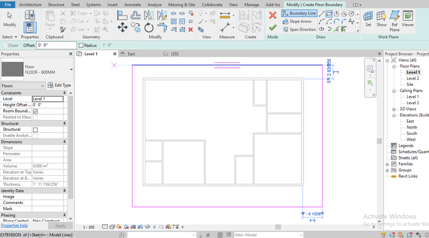Click the Ref Plane tool

[x=395, y=21]
